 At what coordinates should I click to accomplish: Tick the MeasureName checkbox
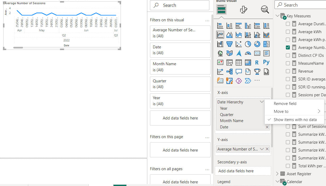point(288,63)
